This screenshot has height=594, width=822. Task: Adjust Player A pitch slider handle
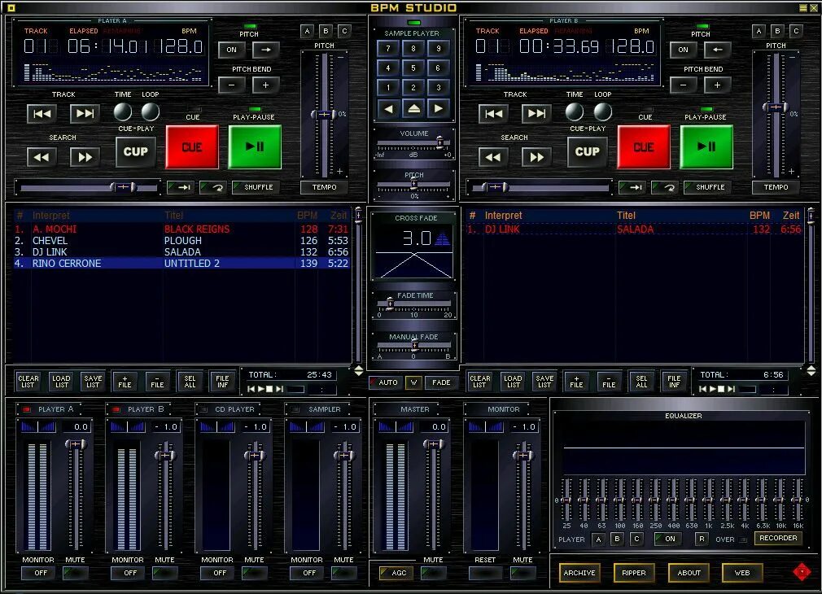coord(325,114)
